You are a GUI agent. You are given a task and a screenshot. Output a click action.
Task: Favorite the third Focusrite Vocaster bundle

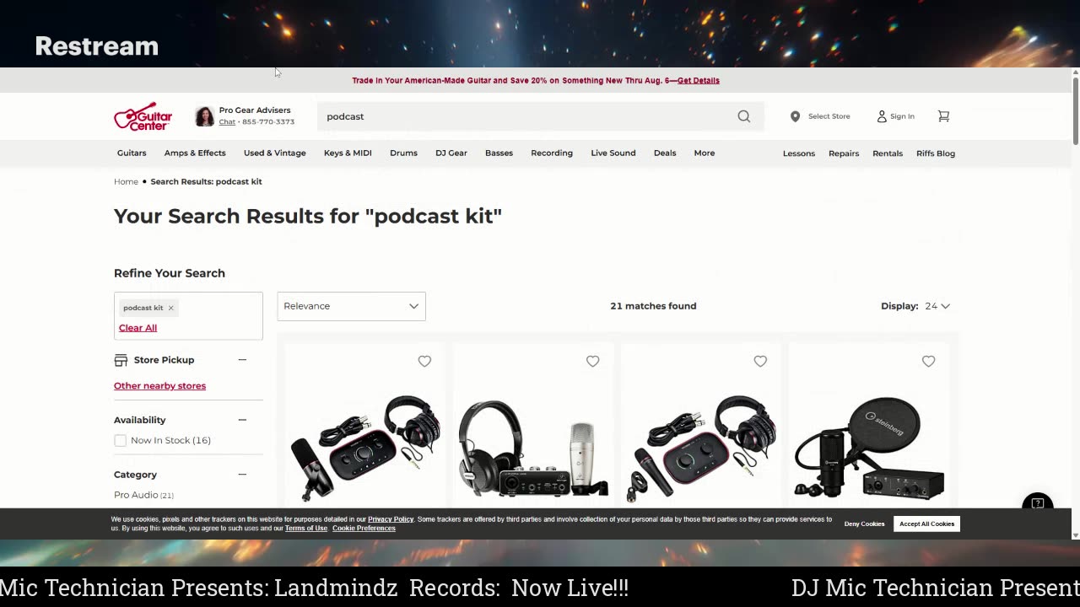(x=760, y=361)
